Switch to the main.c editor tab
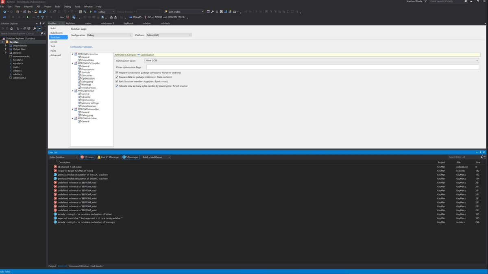488x274 pixels. pos(88,23)
